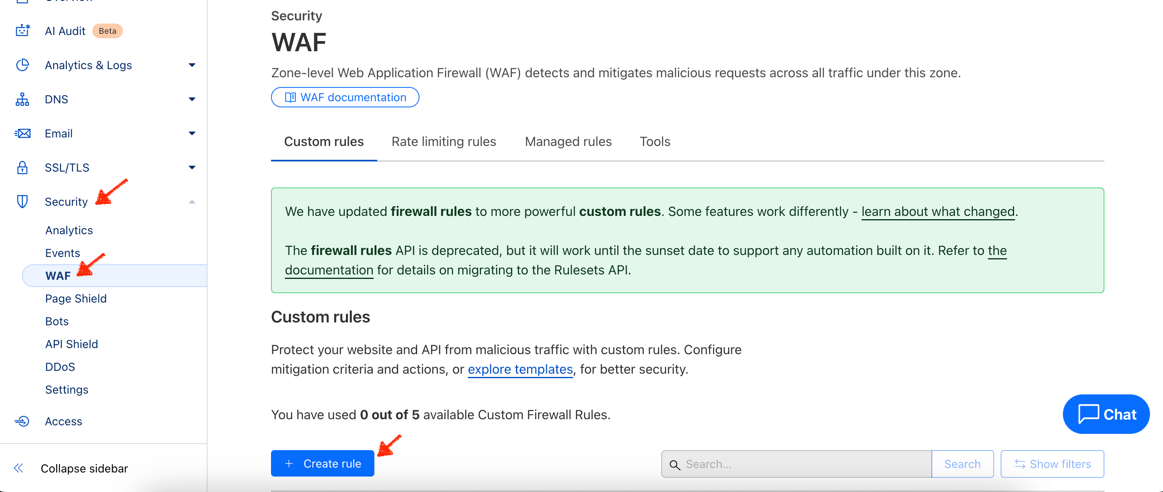Click the DNS network icon
The image size is (1163, 492).
(22, 99)
